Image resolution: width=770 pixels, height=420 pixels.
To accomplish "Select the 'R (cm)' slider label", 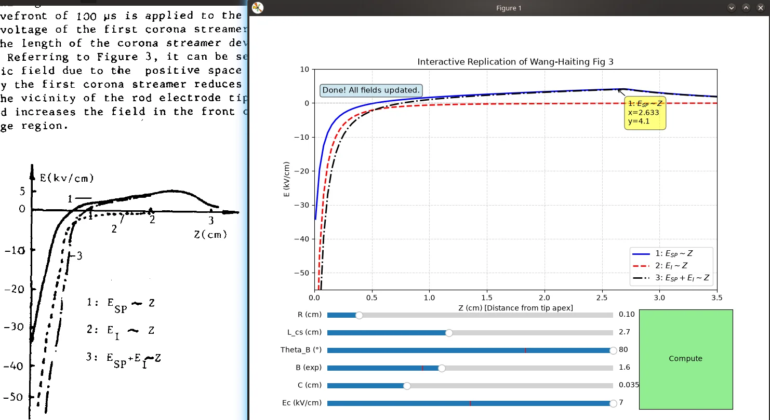I will tap(310, 315).
